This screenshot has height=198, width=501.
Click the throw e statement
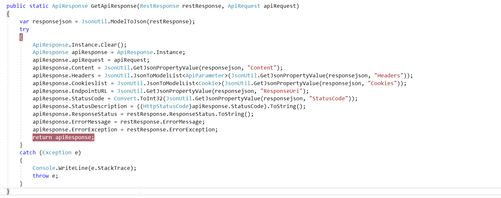pos(44,176)
